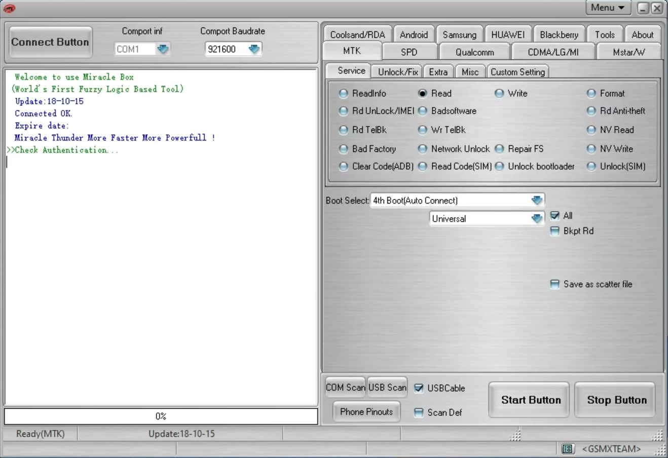Check the Bkpt Rd option
668x458 pixels.
point(555,231)
